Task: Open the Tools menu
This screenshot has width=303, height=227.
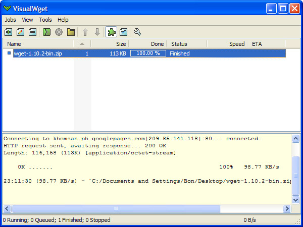Action: click(x=45, y=20)
